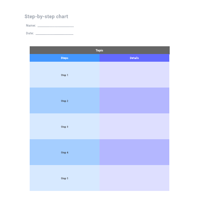The width and height of the screenshot is (199, 199).
Task: Click the Details cell beside Step 1
Action: pyautogui.click(x=134, y=75)
